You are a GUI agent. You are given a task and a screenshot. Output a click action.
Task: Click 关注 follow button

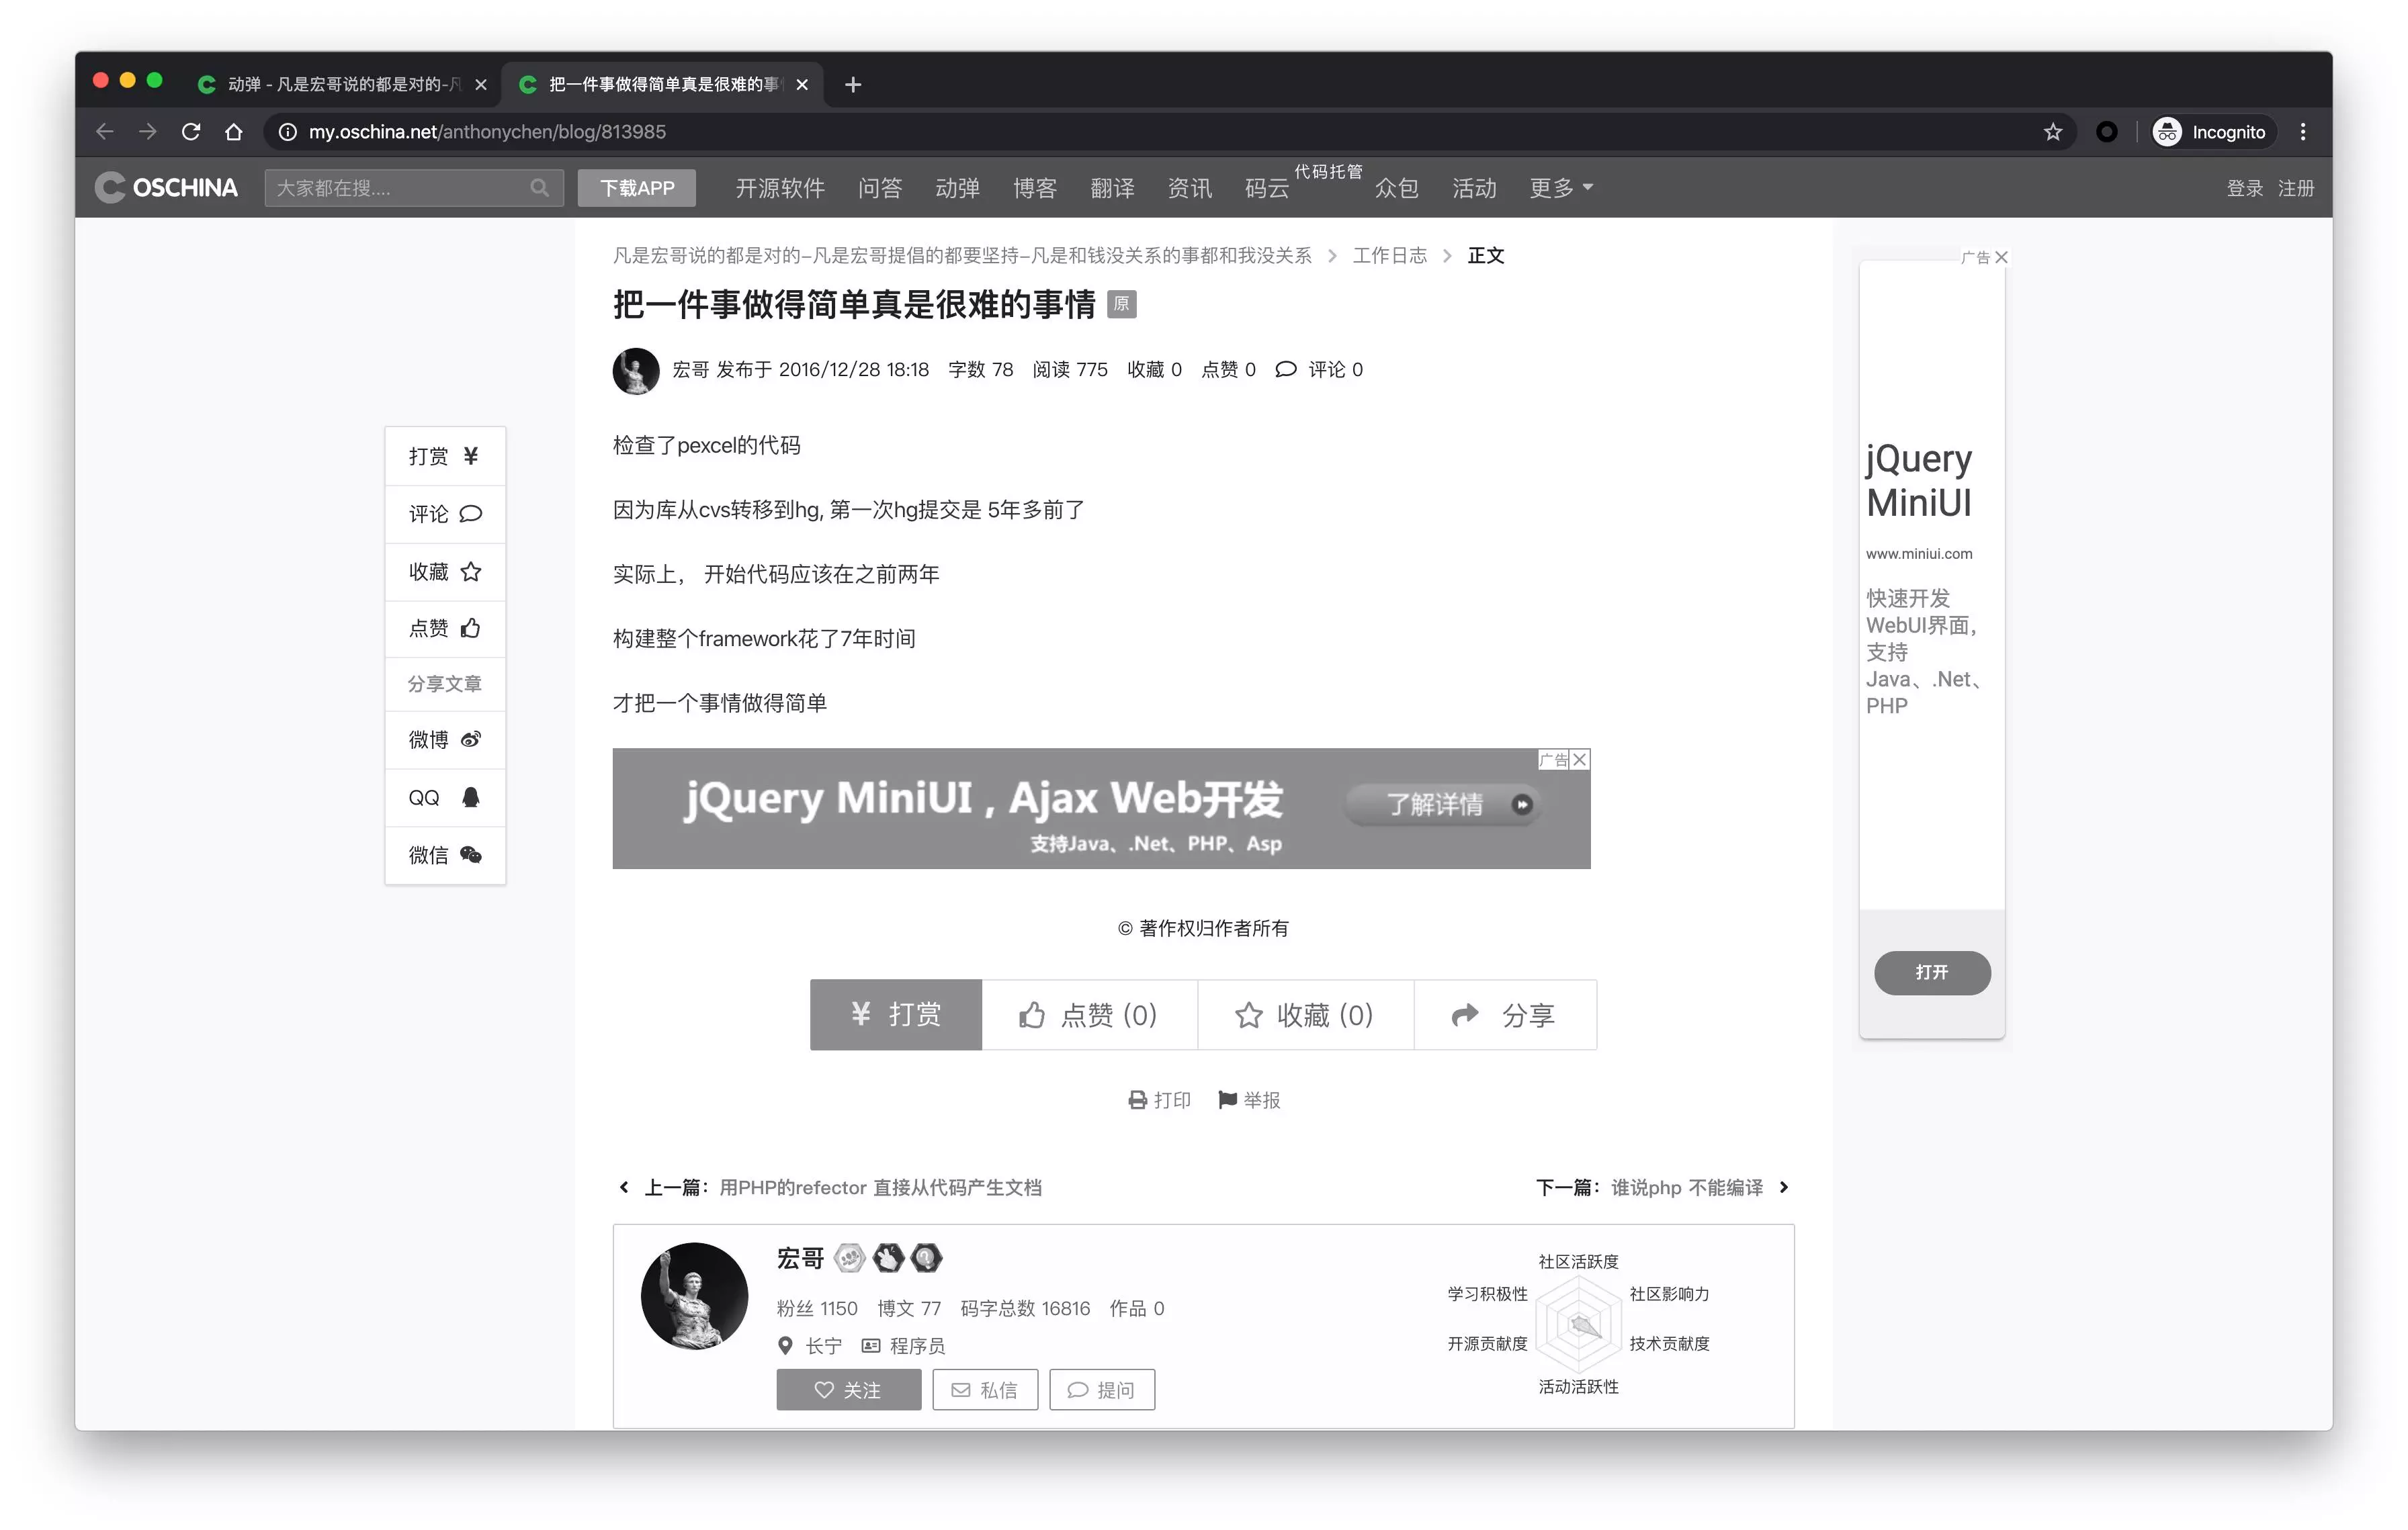pyautogui.click(x=848, y=1389)
